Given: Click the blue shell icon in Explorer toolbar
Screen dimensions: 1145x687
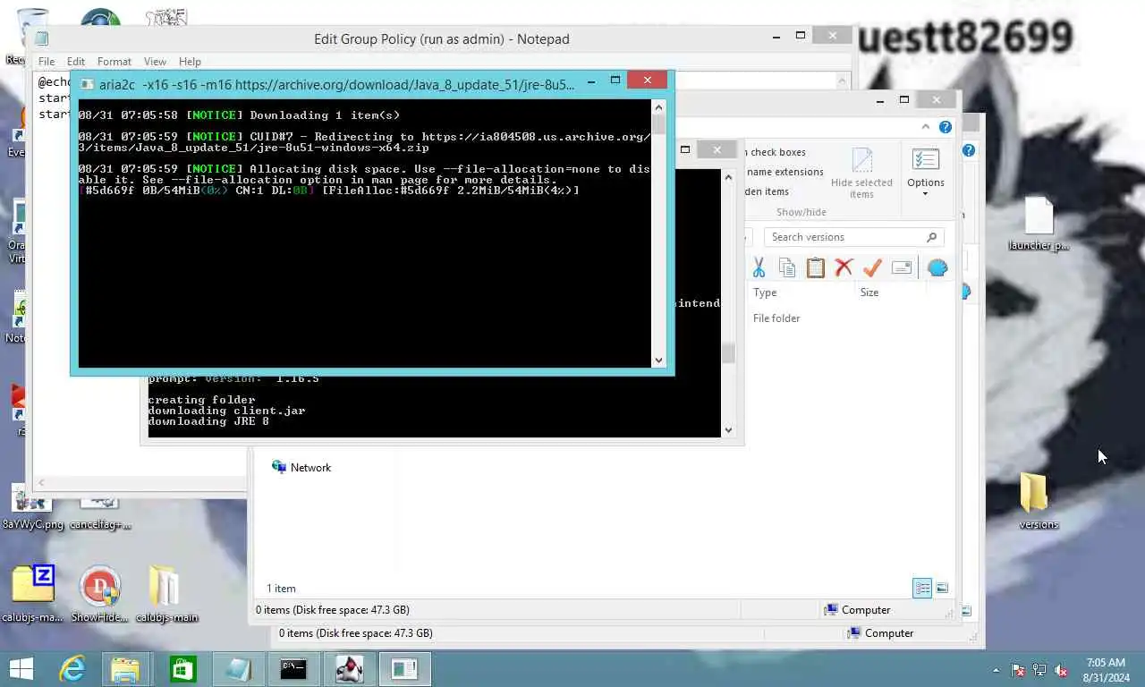Looking at the screenshot, I should coord(937,267).
